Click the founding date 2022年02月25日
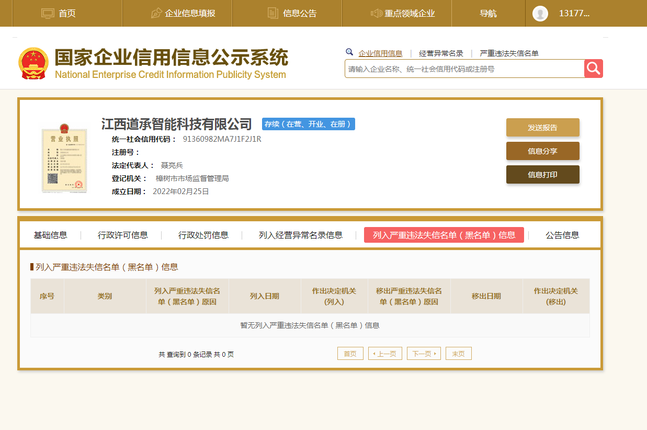This screenshot has width=647, height=430. coord(181,191)
